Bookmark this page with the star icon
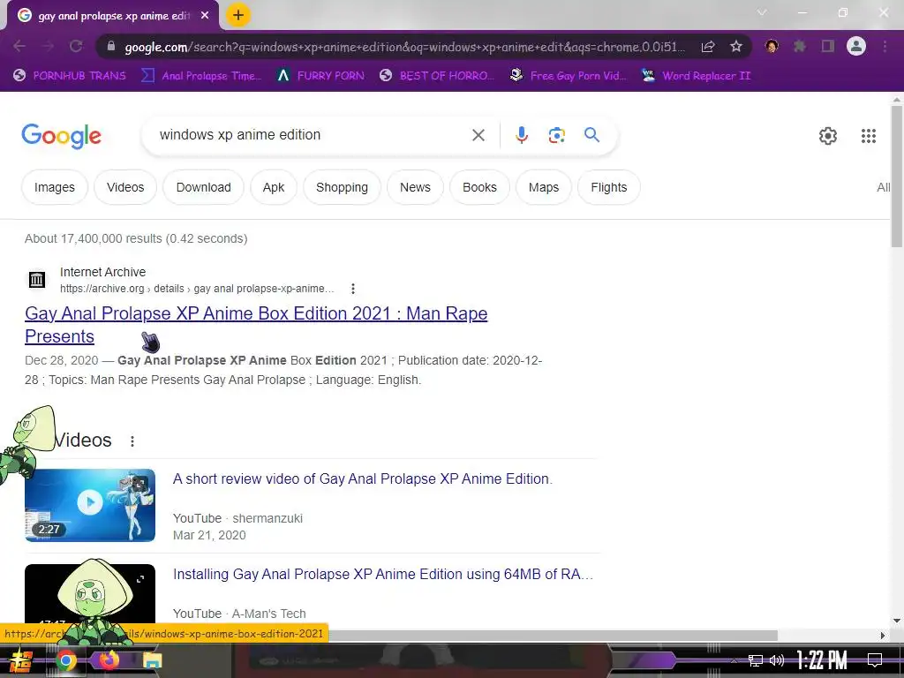The width and height of the screenshot is (904, 678). coord(735,46)
